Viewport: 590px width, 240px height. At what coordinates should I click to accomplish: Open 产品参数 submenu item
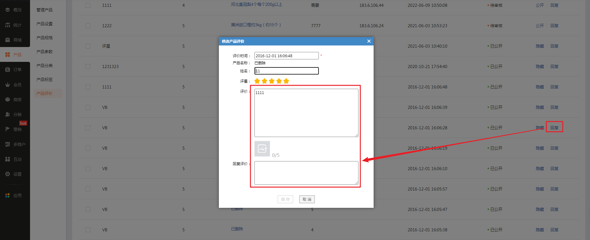click(45, 52)
